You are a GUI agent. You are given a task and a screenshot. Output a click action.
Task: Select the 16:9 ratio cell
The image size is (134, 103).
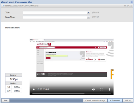[x=9, y=91]
